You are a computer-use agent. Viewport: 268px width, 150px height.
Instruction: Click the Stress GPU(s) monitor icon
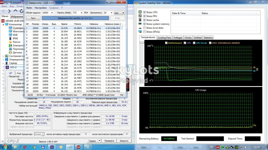coord(140,32)
